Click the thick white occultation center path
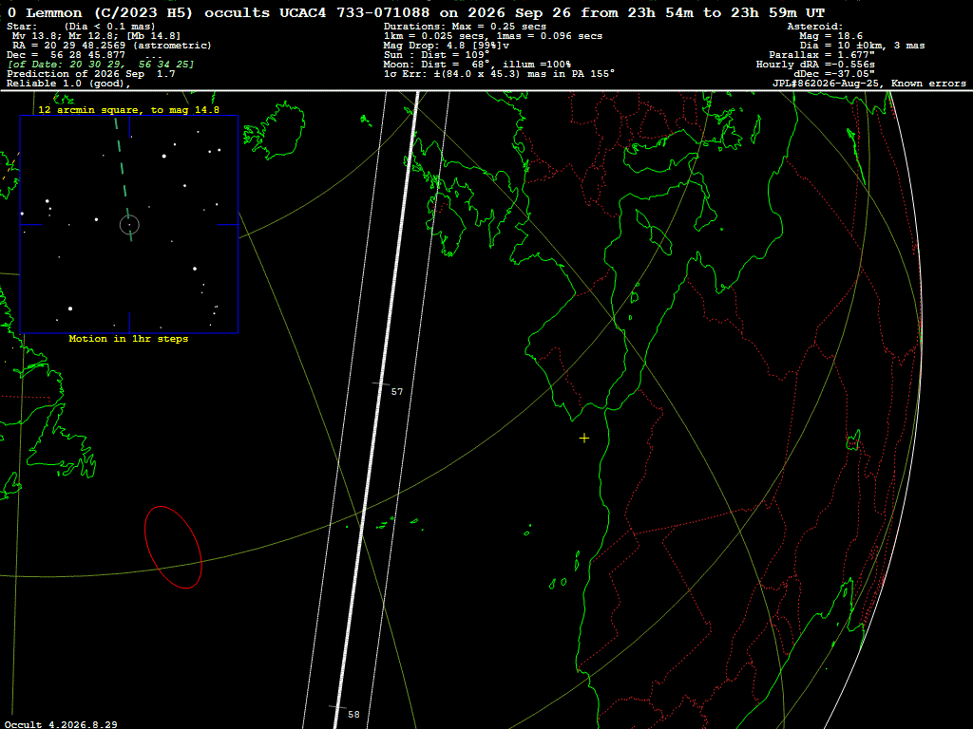Screen dimensions: 973x729 click(x=376, y=409)
